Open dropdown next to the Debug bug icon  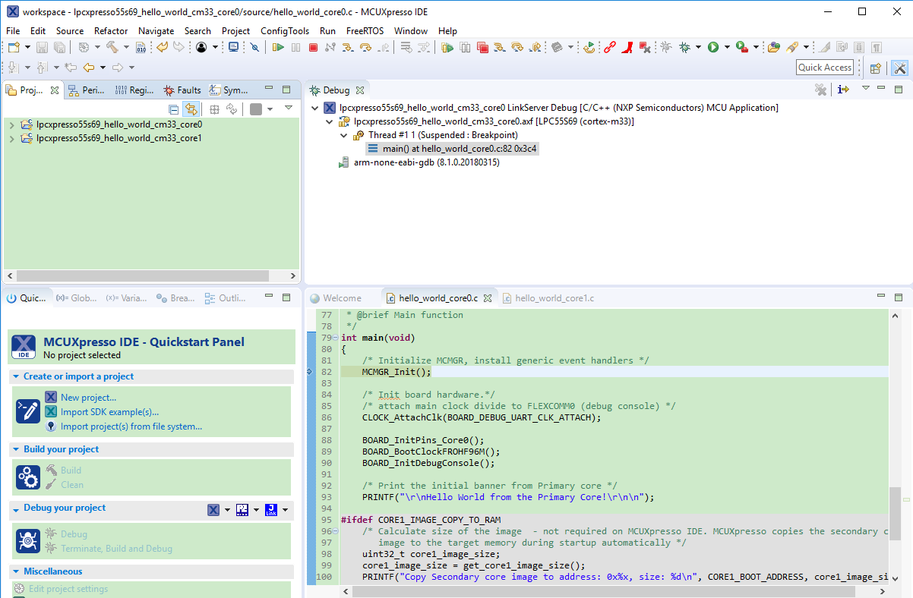698,47
